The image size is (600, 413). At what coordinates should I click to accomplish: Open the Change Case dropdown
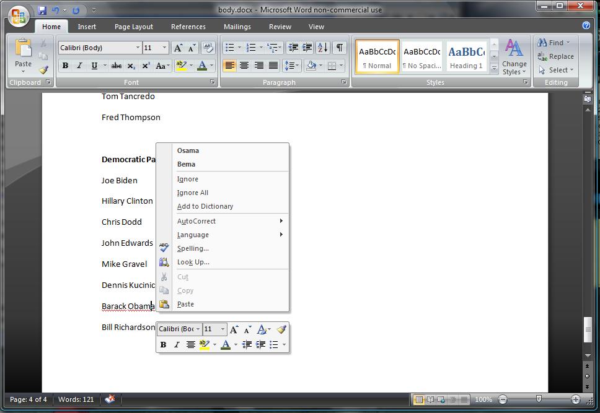pos(162,66)
